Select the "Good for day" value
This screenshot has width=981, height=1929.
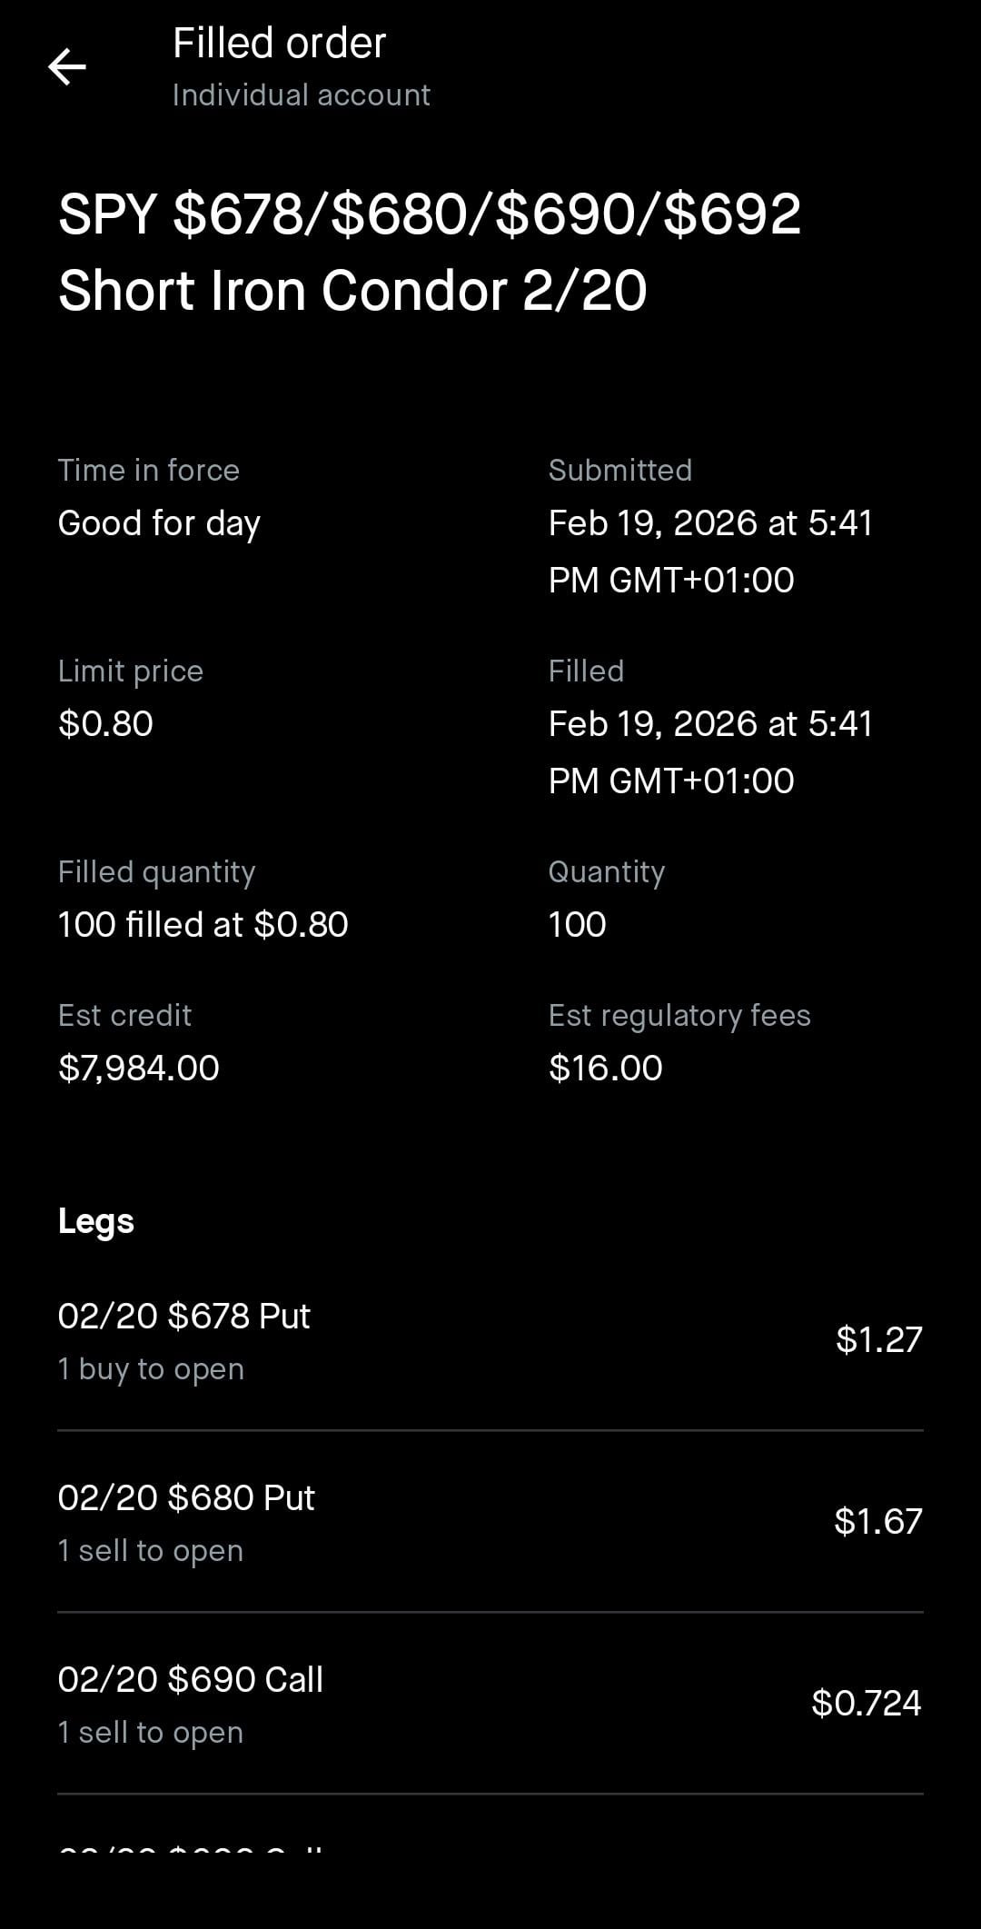tap(159, 523)
